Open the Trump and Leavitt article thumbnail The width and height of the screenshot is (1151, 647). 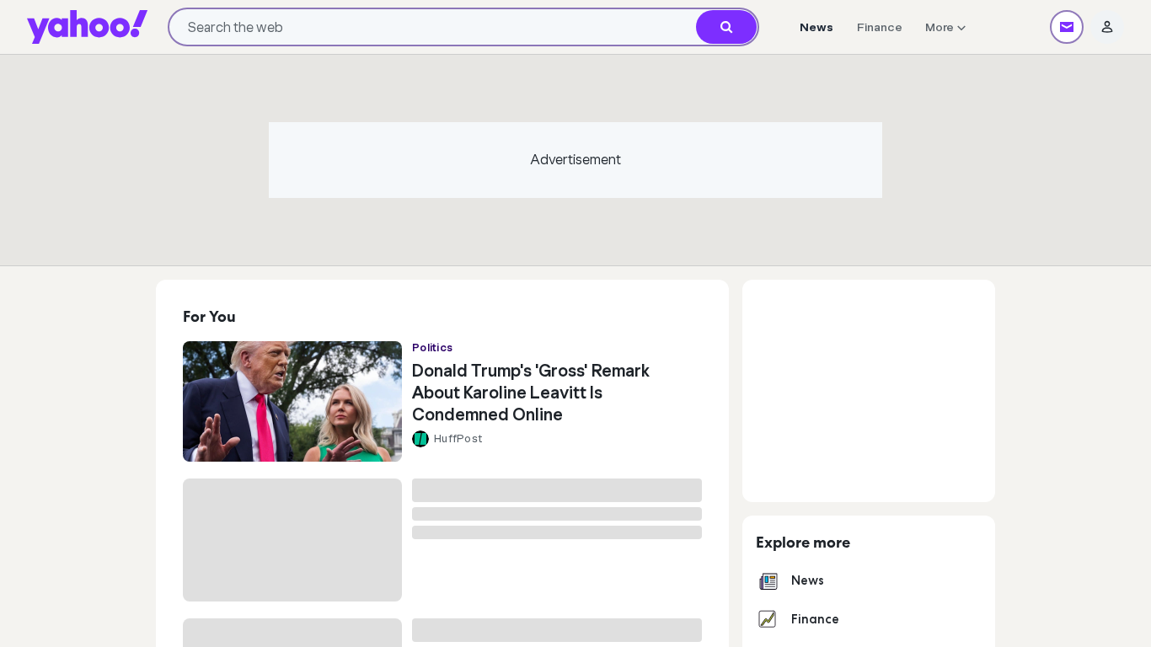tap(292, 401)
